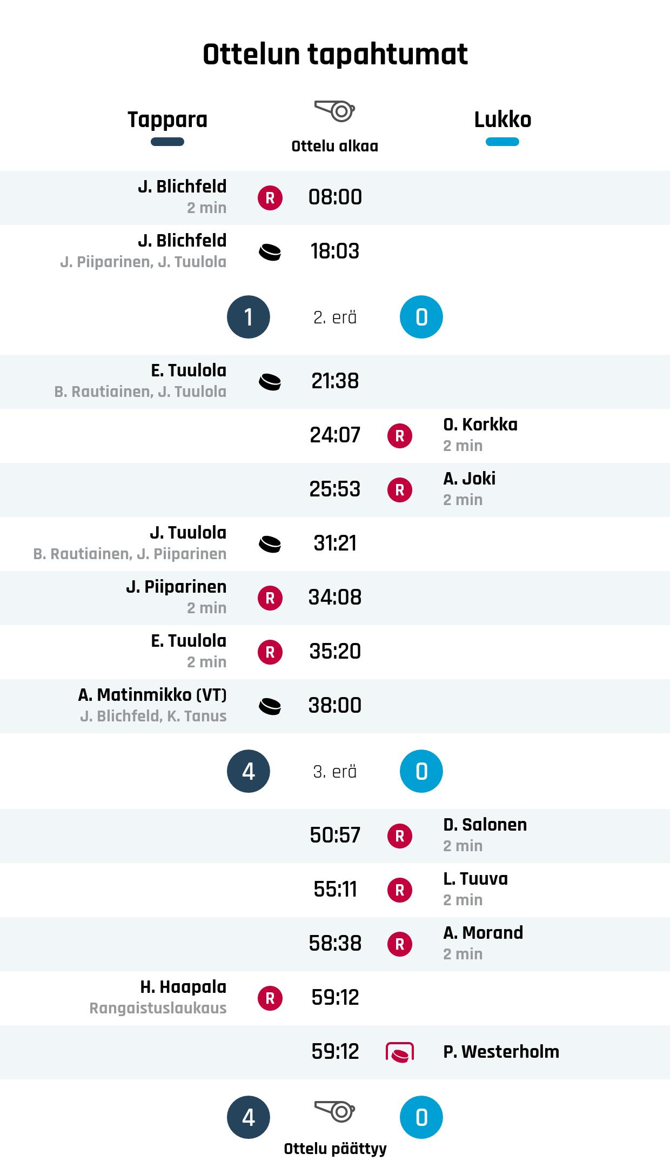
Task: Click H. Haapala's penalty shot icon at 59:12
Action: coord(270,998)
